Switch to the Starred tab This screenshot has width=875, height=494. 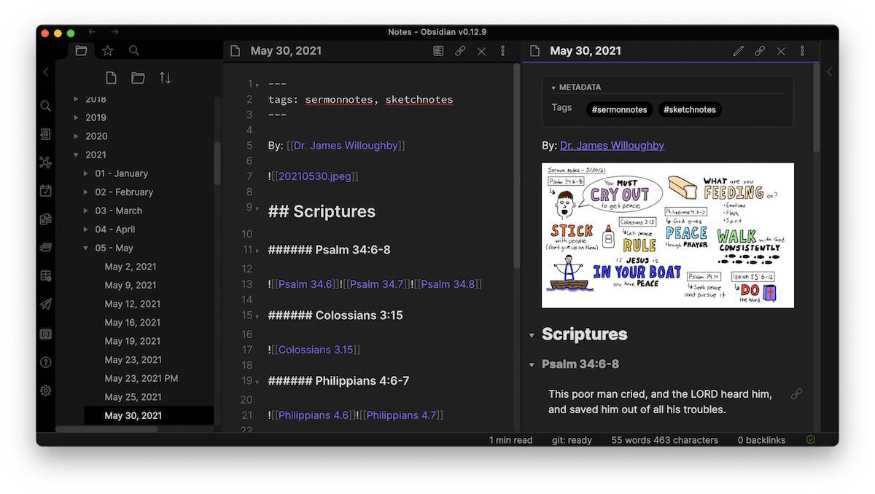(x=108, y=51)
